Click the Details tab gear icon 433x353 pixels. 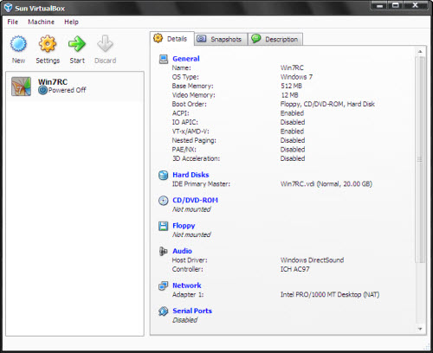pos(158,38)
